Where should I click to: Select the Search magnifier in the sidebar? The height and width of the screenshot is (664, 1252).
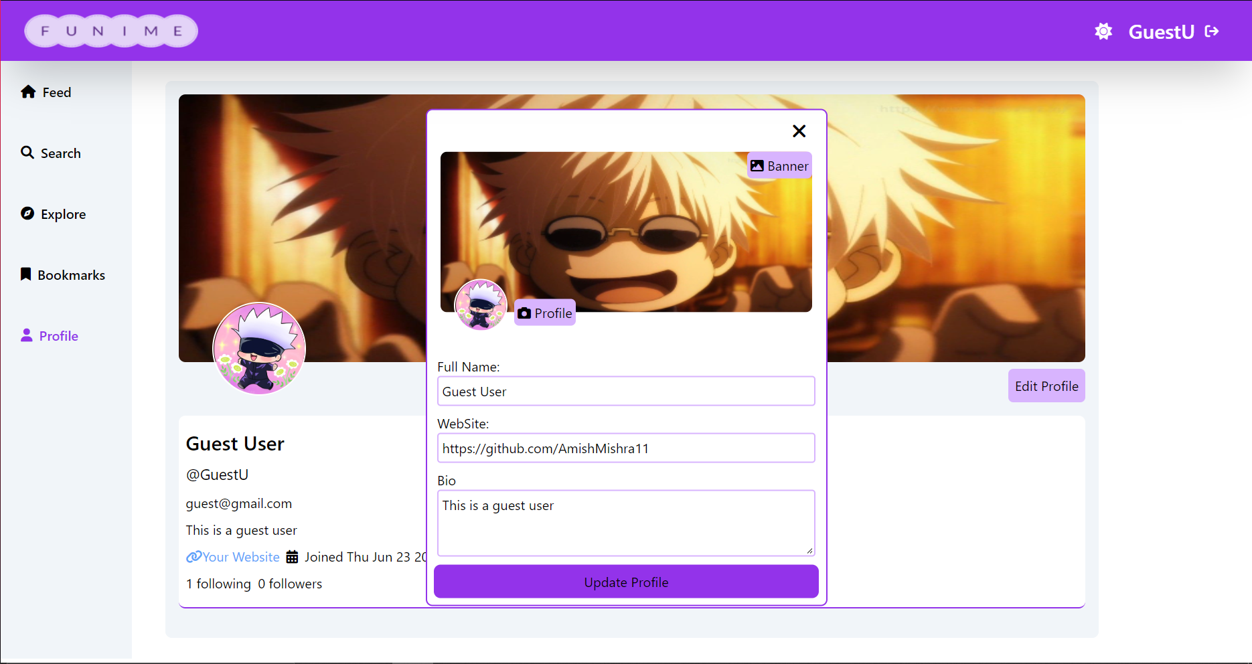coord(28,153)
